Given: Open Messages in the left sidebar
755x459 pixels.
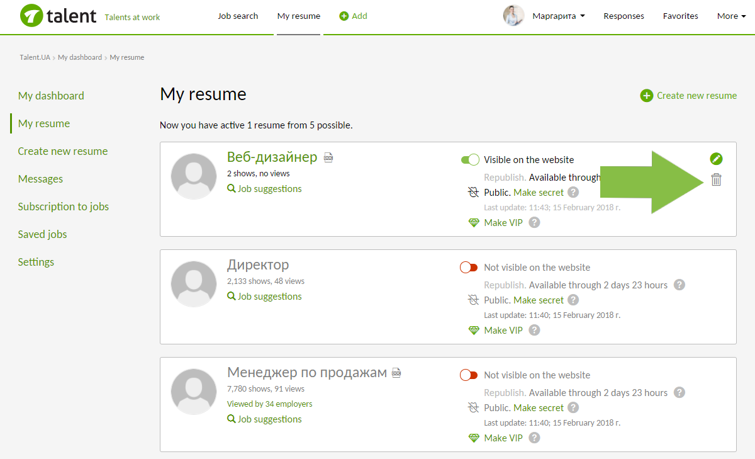Looking at the screenshot, I should pos(40,179).
